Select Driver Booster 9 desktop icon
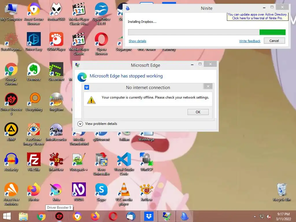 pos(11,104)
